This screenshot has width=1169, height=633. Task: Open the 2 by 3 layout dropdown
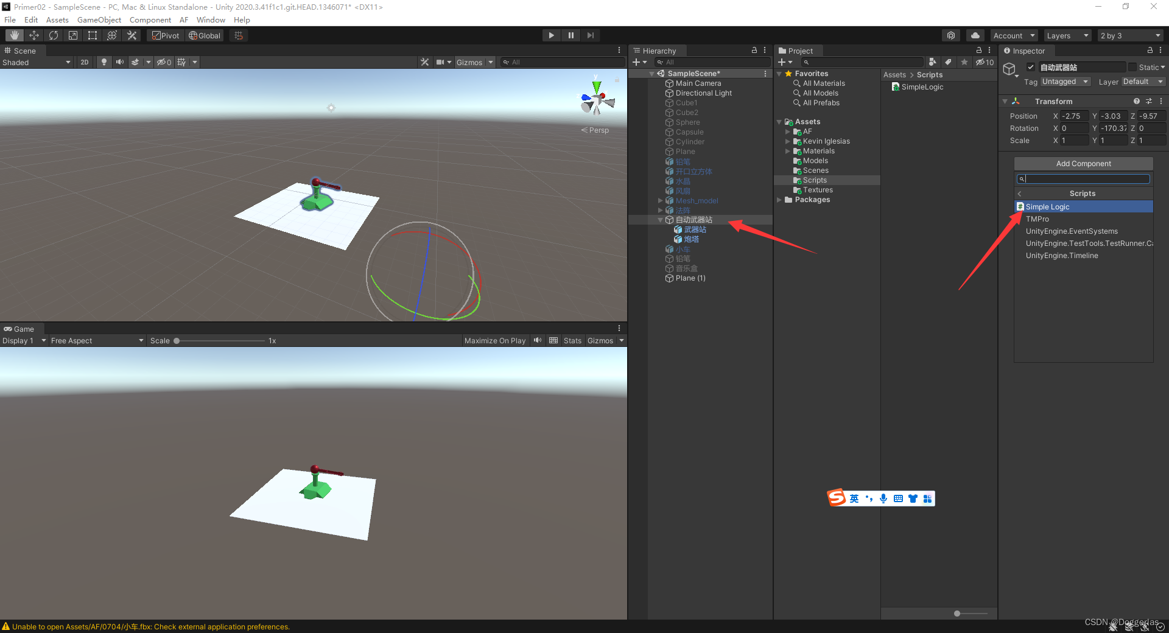(1131, 35)
